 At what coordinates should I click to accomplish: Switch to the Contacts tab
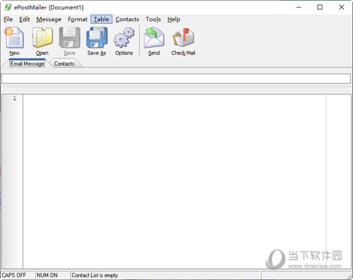pos(64,64)
